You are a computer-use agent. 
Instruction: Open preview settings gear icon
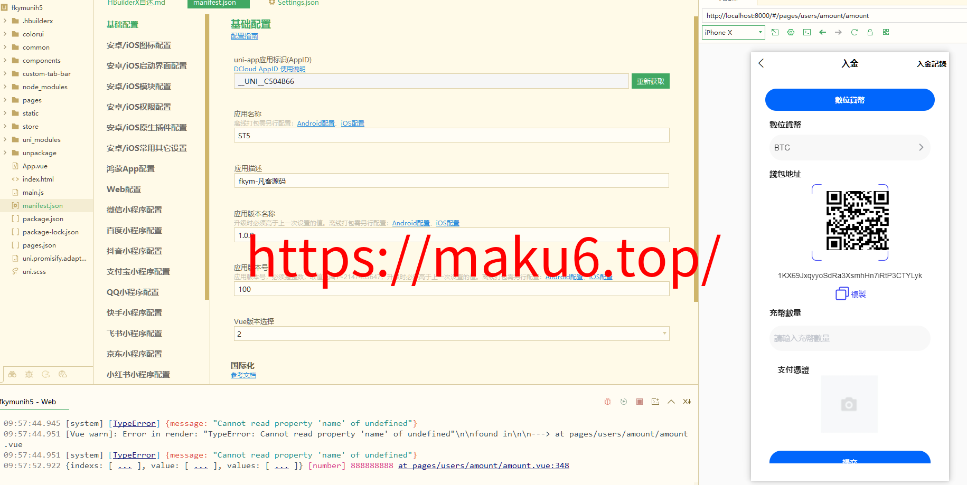pyautogui.click(x=791, y=32)
